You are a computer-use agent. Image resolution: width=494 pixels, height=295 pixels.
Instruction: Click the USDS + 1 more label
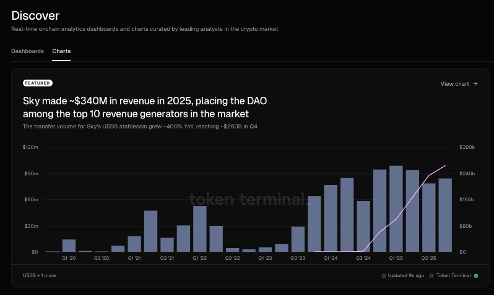coord(39,275)
